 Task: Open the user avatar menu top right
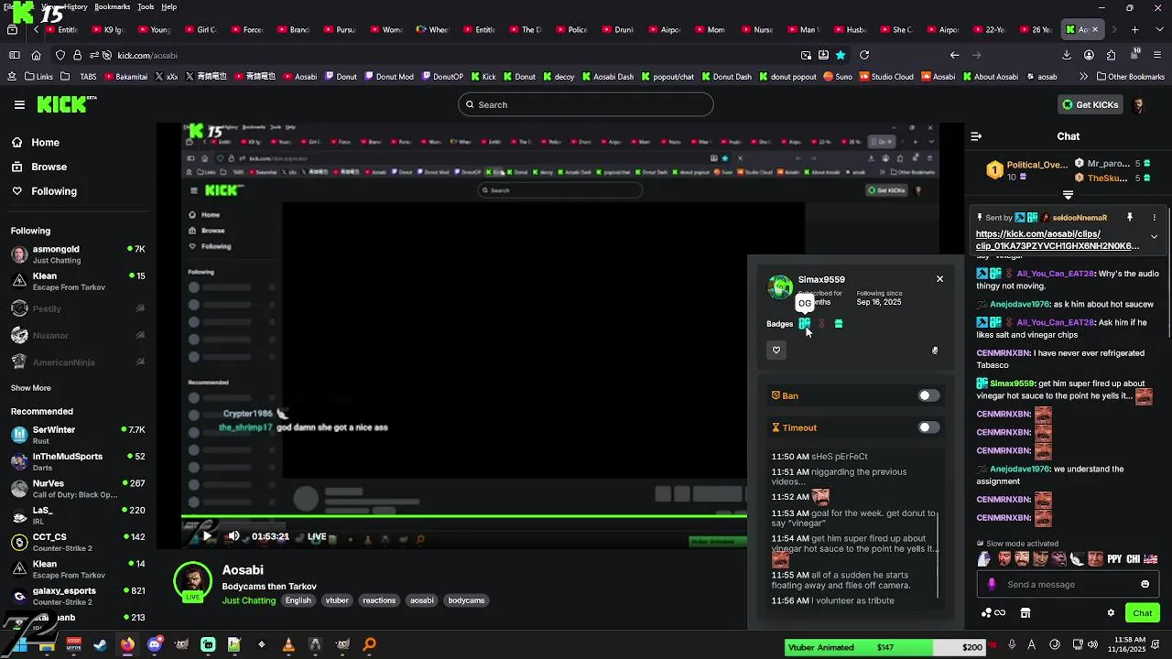(x=1138, y=104)
